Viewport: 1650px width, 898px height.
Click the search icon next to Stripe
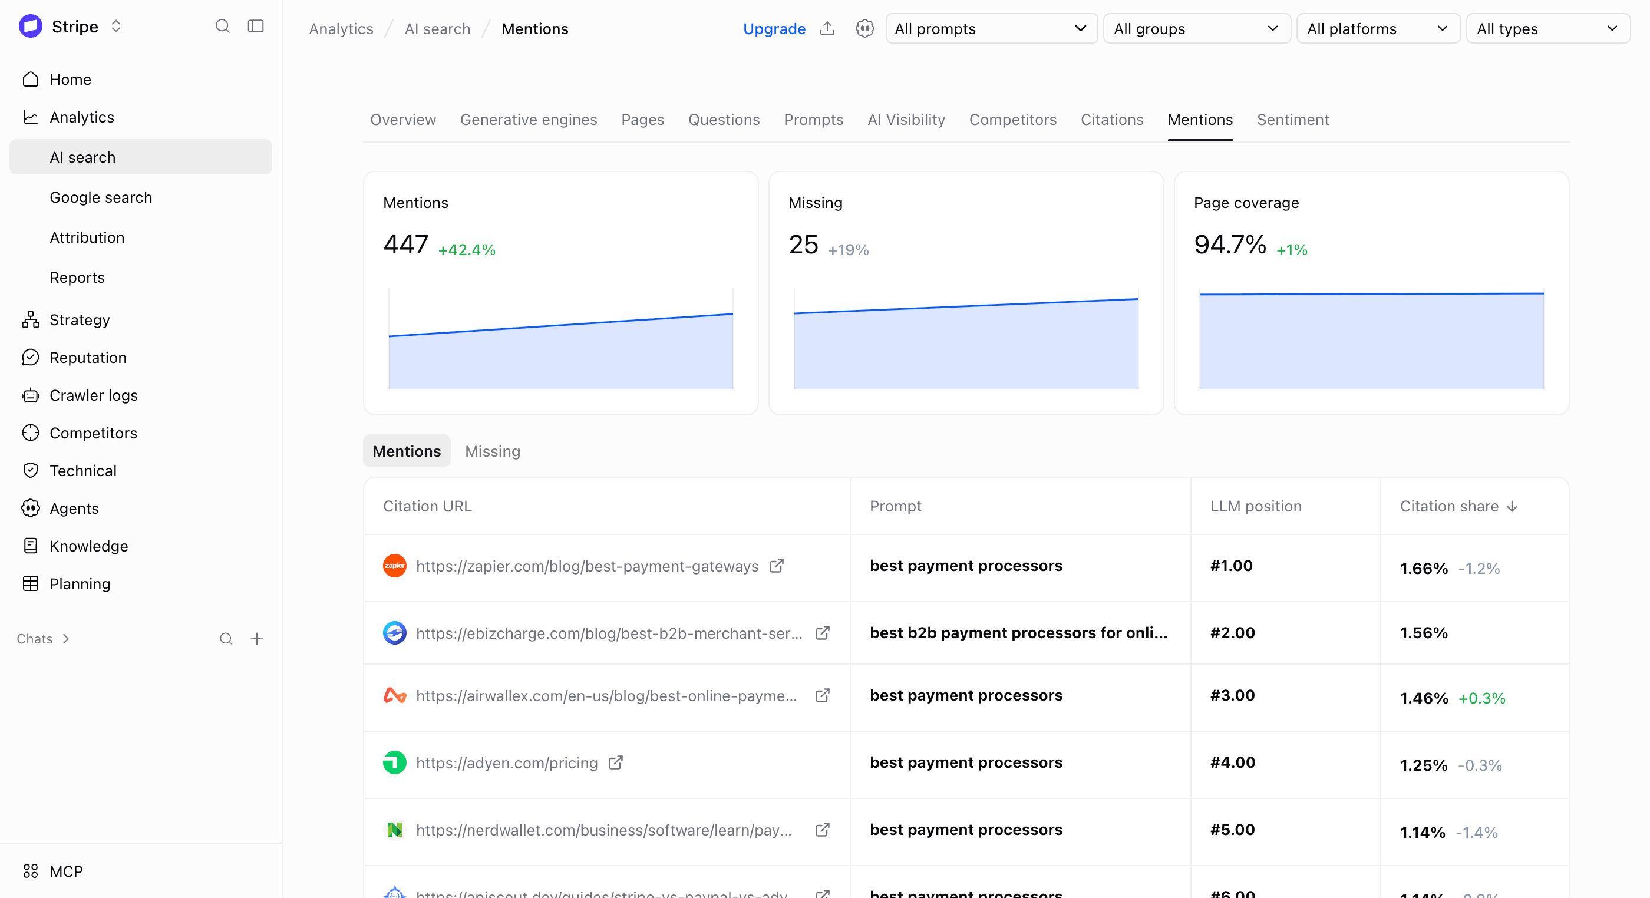tap(222, 27)
